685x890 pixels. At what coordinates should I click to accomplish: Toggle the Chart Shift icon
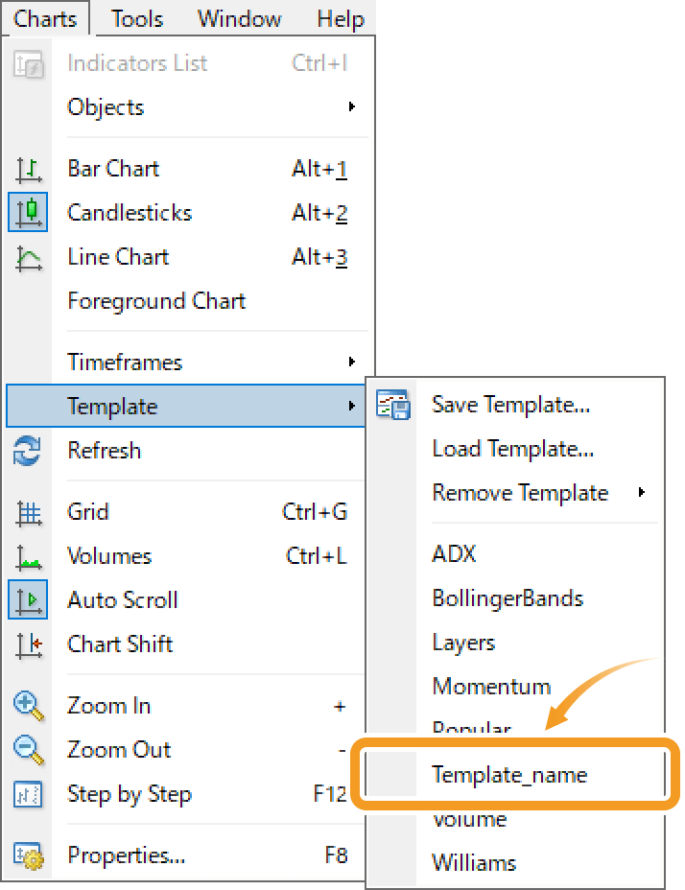click(x=29, y=645)
